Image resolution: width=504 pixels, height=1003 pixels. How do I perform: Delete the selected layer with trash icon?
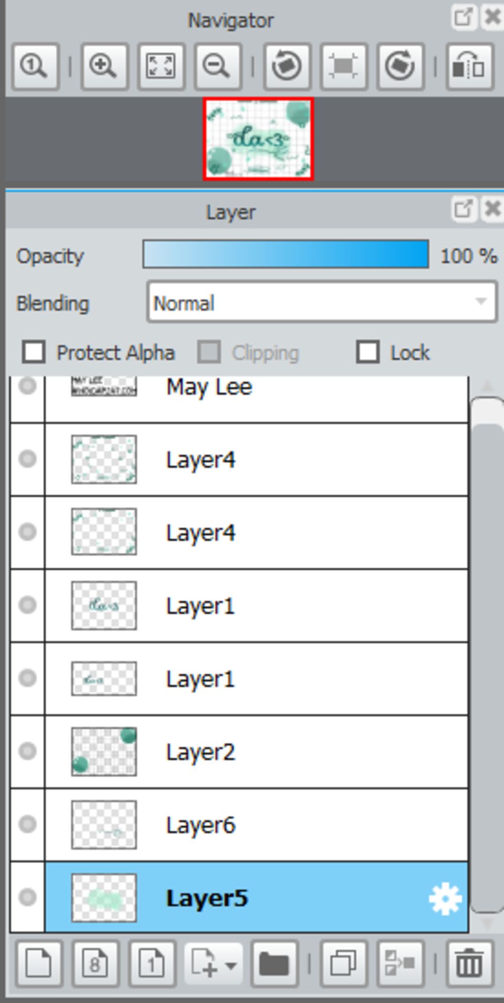click(x=469, y=964)
